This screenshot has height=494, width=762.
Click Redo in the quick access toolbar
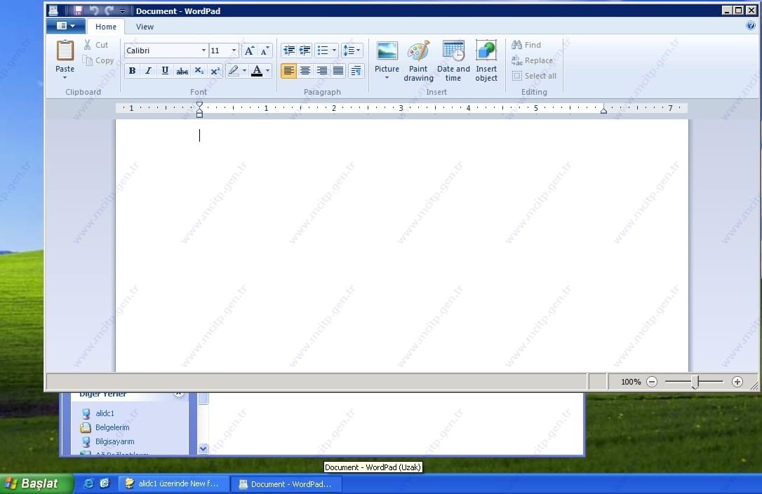(x=109, y=11)
